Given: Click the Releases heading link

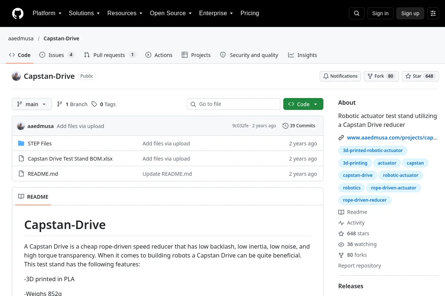Looking at the screenshot, I should coord(351,286).
